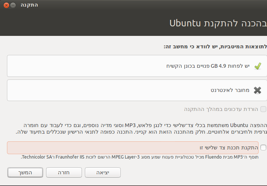Click the 'בהכנה להתקנת Ubuntu' heading
This screenshot has height=186, width=267.
click(x=215, y=23)
